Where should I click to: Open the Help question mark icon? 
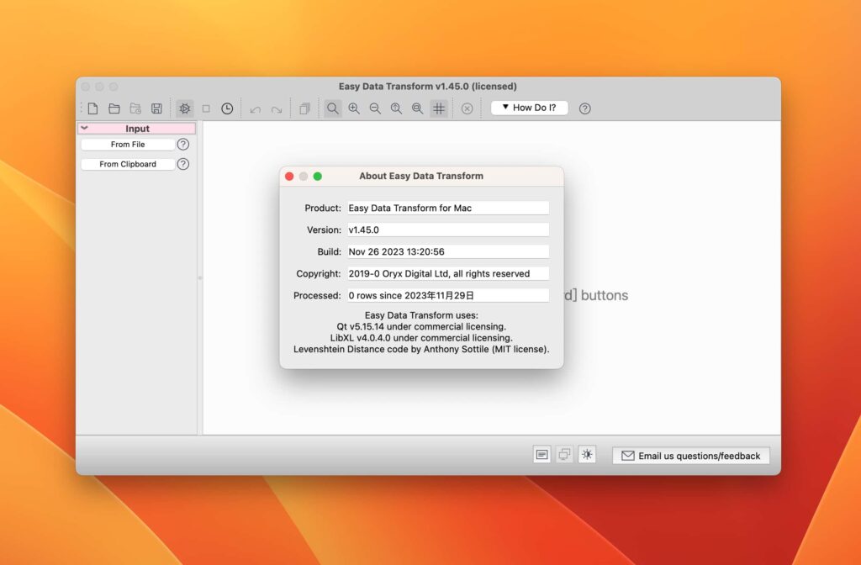pos(585,108)
